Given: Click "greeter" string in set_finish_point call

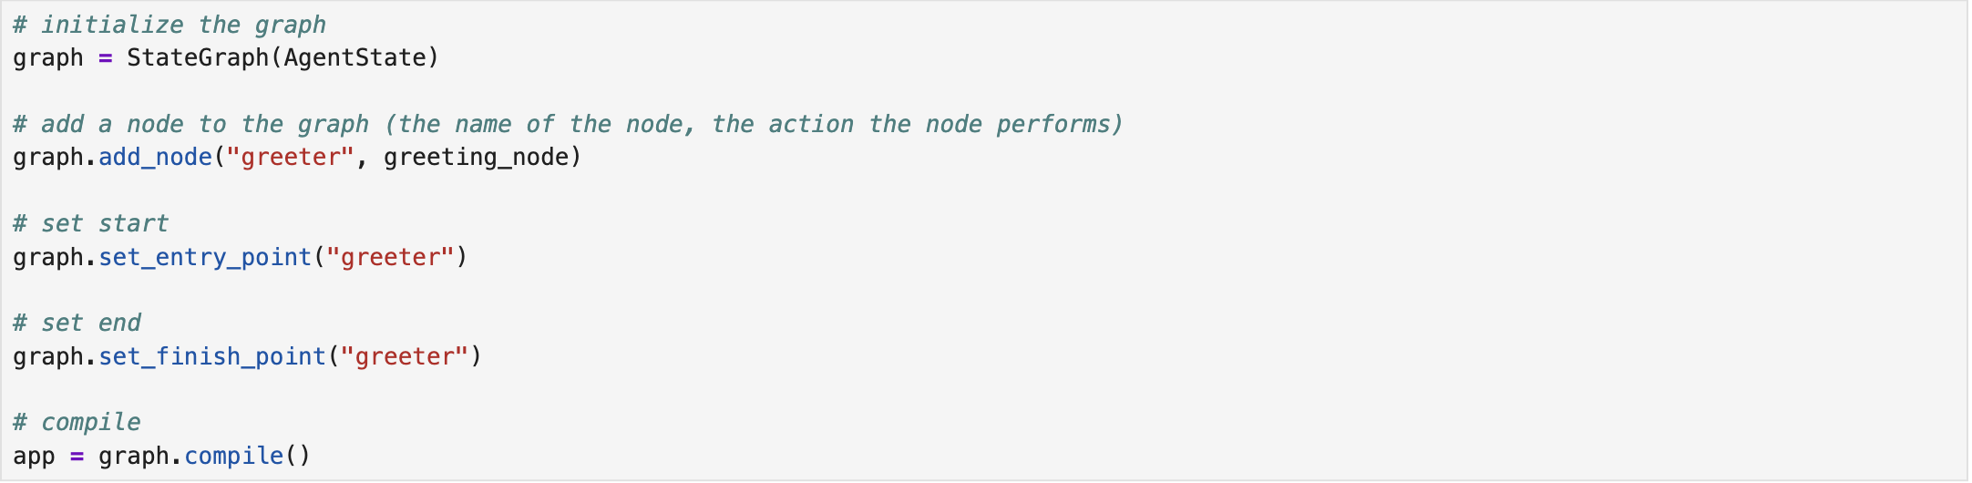Looking at the screenshot, I should [404, 356].
